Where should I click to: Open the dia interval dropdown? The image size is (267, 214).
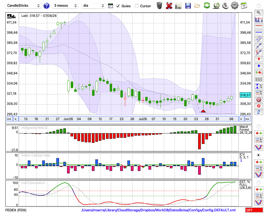(x=93, y=6)
